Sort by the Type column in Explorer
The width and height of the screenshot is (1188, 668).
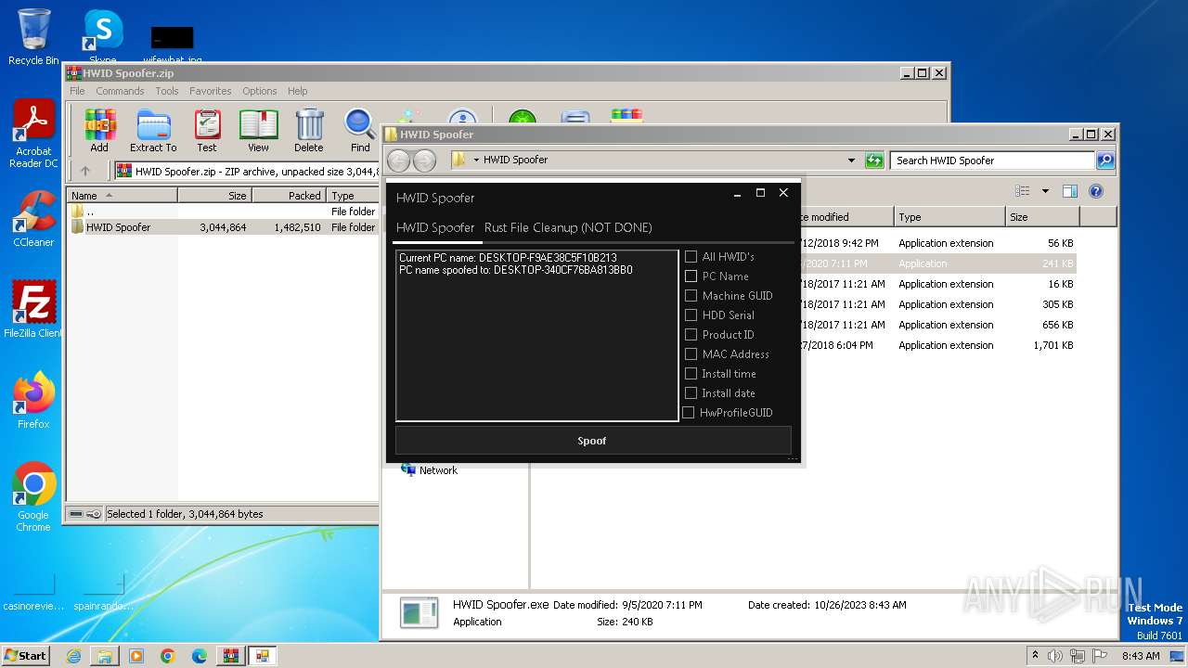click(x=949, y=217)
